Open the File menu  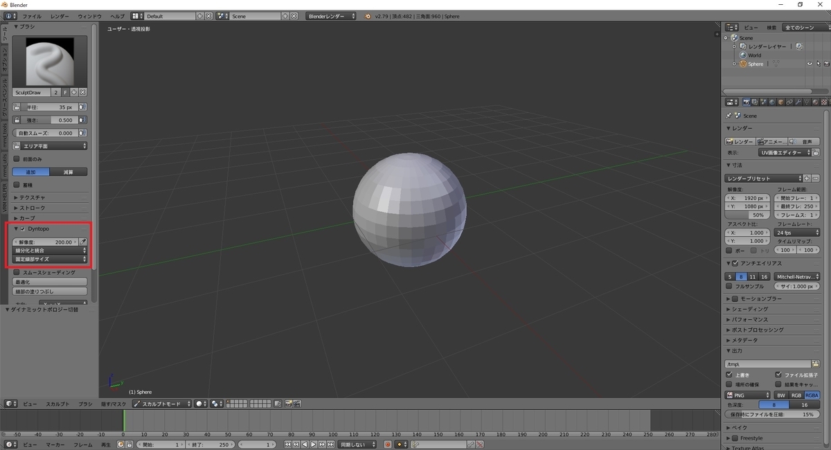click(x=32, y=15)
